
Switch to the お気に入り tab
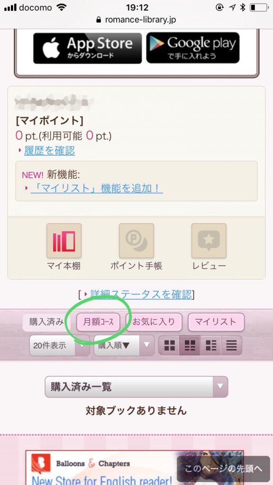point(154,322)
